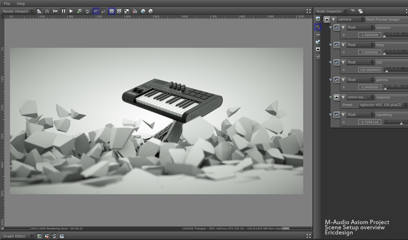
Task: Pause the render
Action: (63, 11)
